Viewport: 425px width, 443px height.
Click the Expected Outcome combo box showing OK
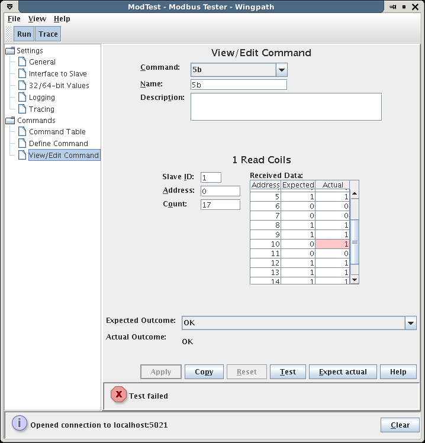[299, 323]
